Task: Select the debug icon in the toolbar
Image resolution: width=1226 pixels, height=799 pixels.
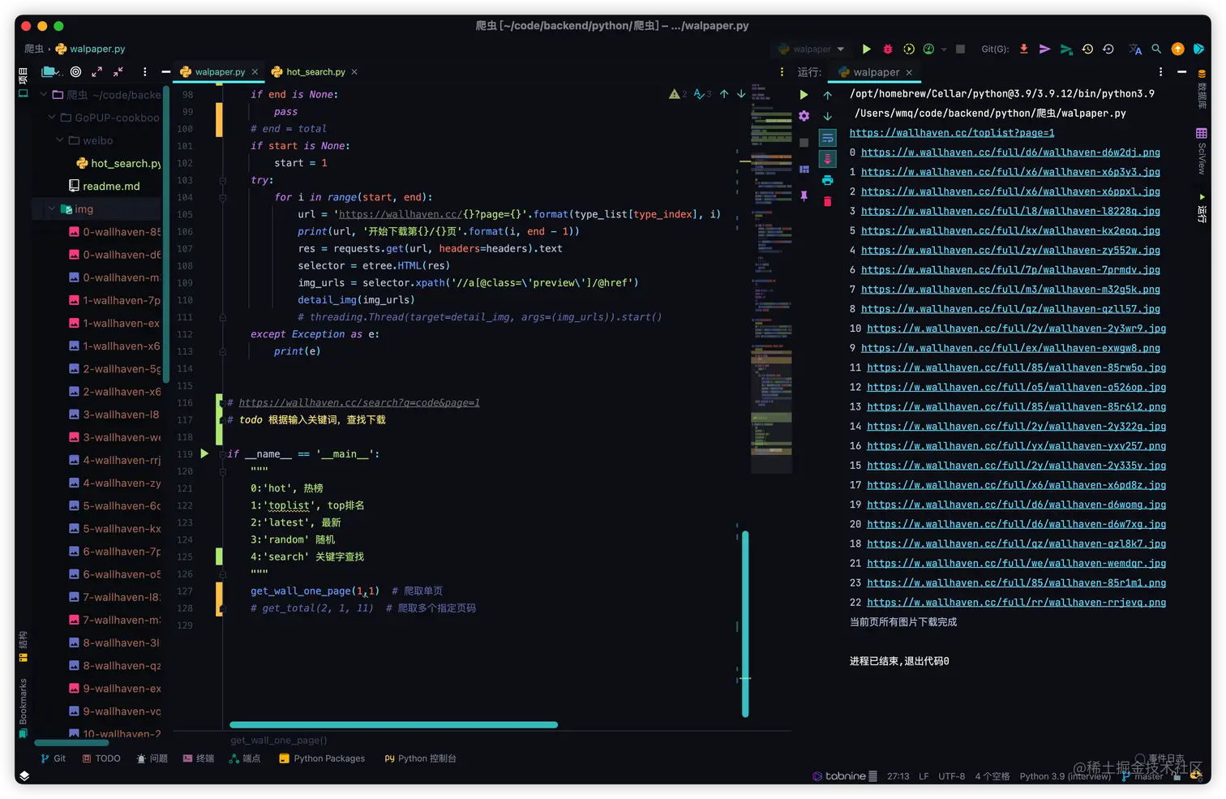Action: point(887,49)
